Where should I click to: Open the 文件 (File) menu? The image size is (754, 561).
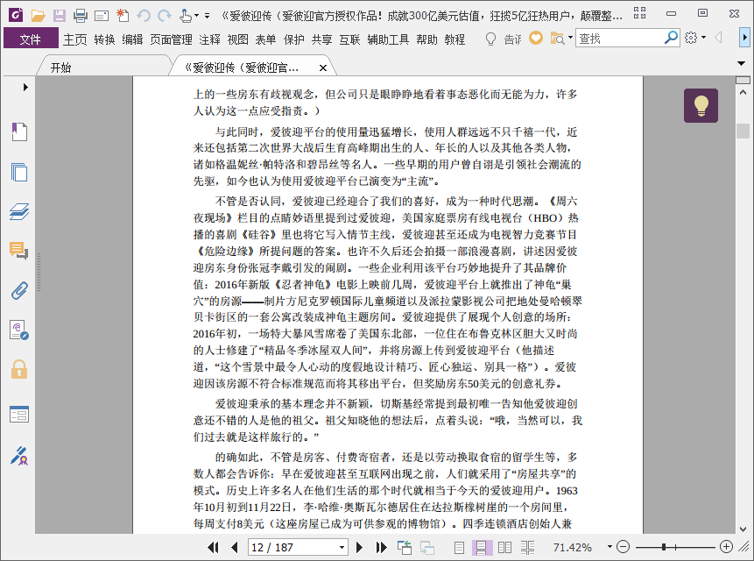[x=31, y=39]
